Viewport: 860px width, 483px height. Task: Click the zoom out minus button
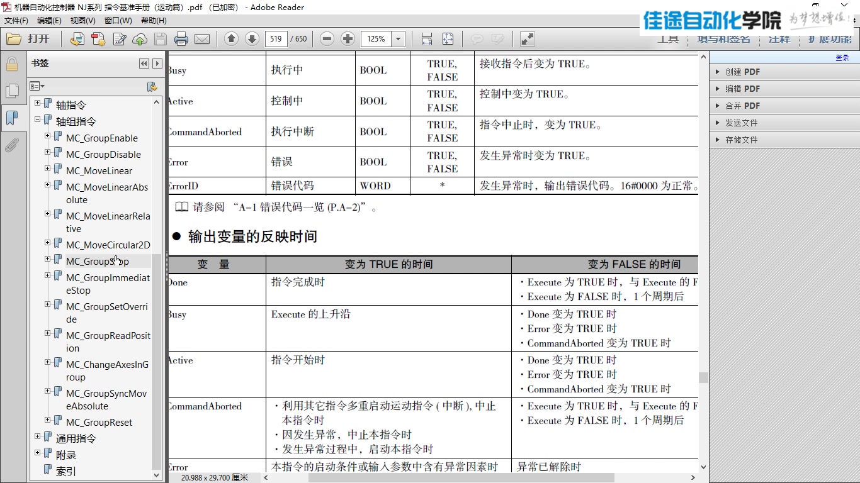[327, 39]
